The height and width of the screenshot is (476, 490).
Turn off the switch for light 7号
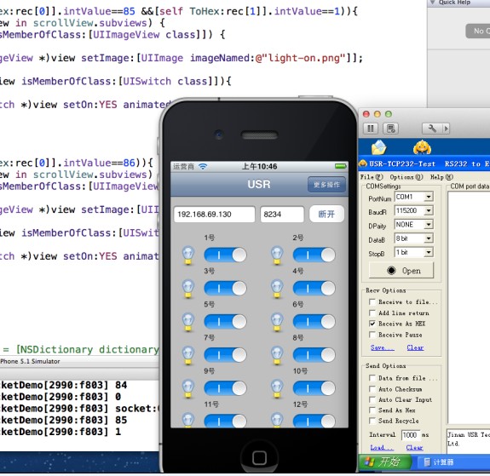(225, 355)
